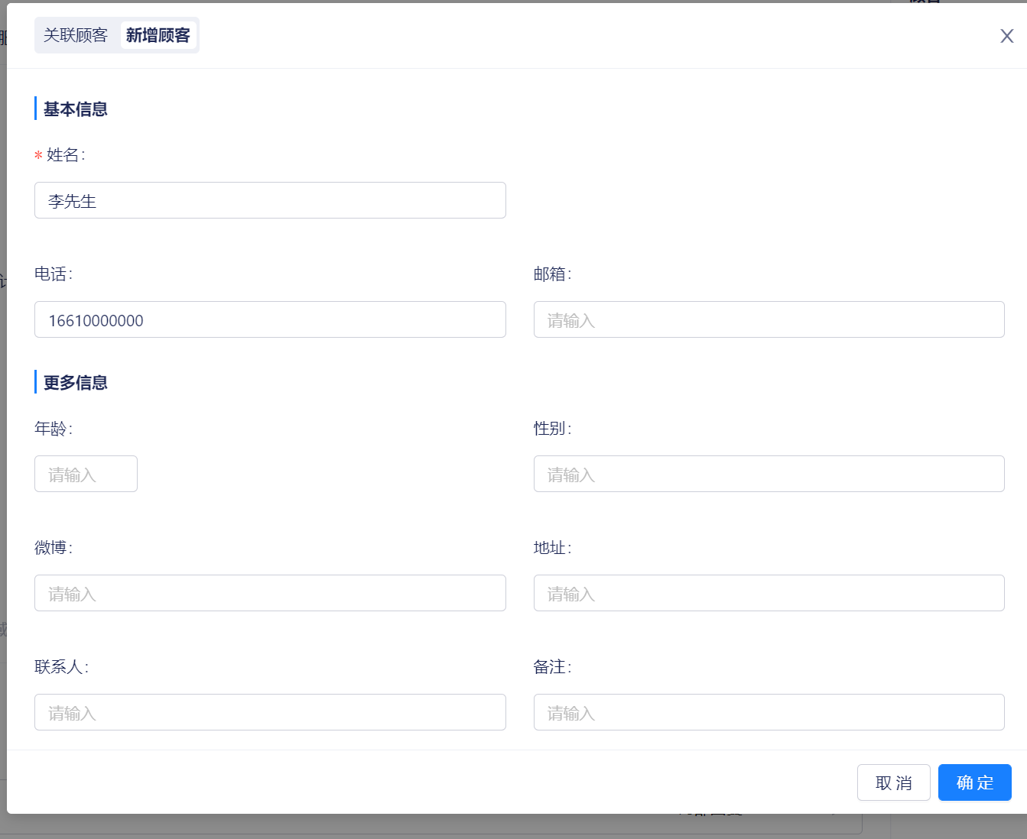This screenshot has width=1027, height=839.
Task: Open the 性别 field
Action: point(769,474)
